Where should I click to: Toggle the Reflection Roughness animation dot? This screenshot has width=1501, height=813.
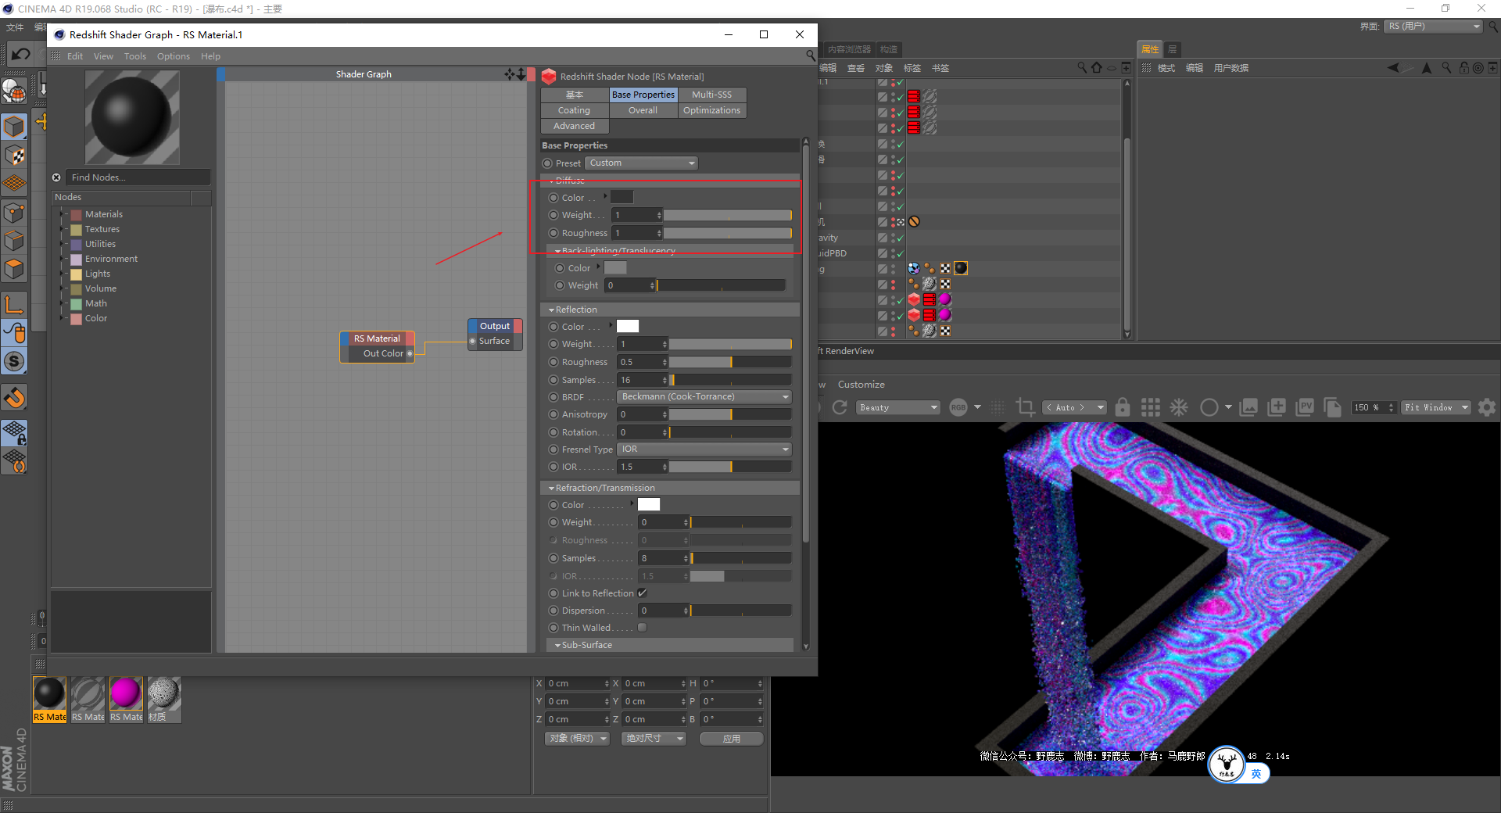(x=553, y=362)
